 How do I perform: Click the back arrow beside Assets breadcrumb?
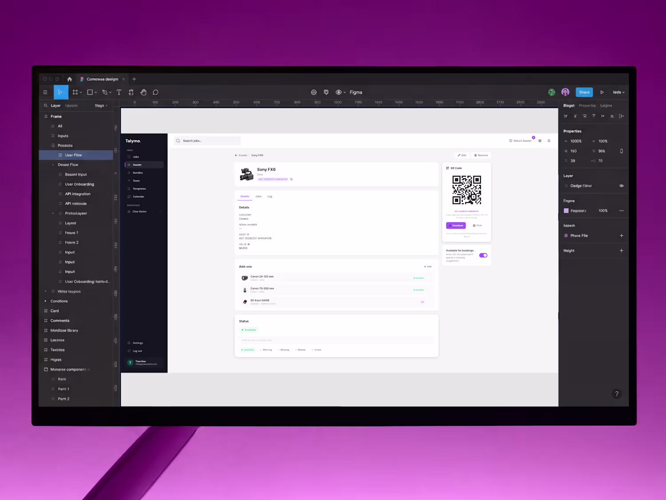coord(236,156)
